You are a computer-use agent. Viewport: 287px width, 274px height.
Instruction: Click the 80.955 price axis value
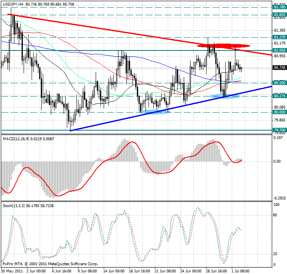(280, 56)
